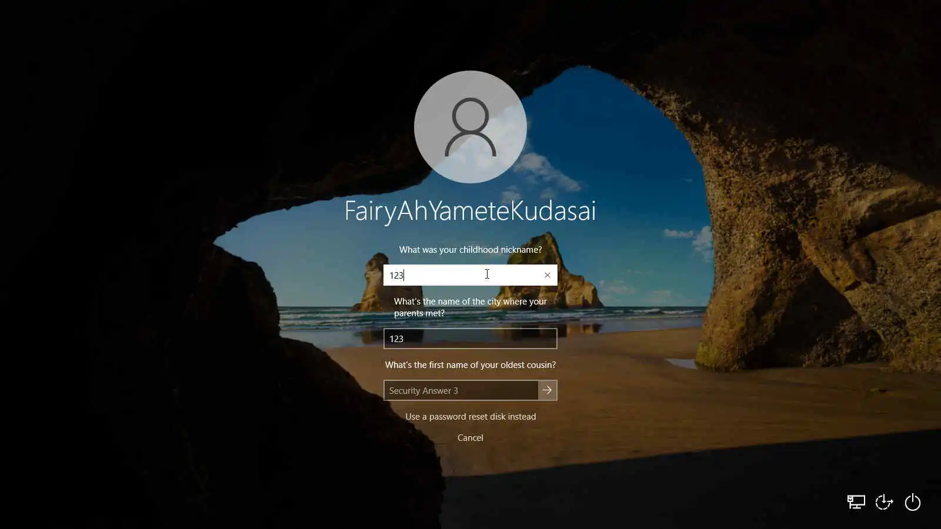Image resolution: width=941 pixels, height=529 pixels.
Task: Open Ease of Access options
Action: [884, 502]
